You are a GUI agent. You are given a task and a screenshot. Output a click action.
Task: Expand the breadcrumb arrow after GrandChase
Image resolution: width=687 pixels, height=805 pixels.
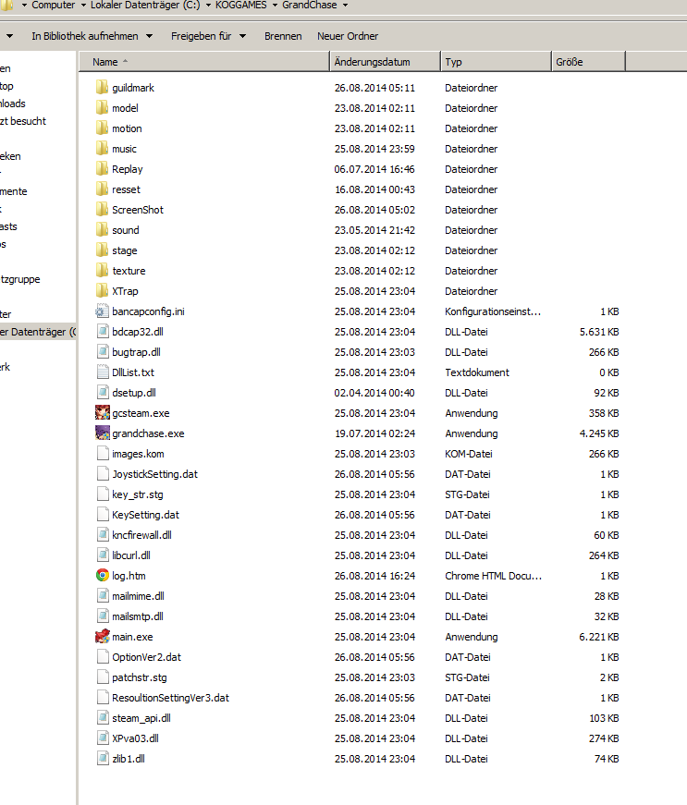tap(345, 6)
